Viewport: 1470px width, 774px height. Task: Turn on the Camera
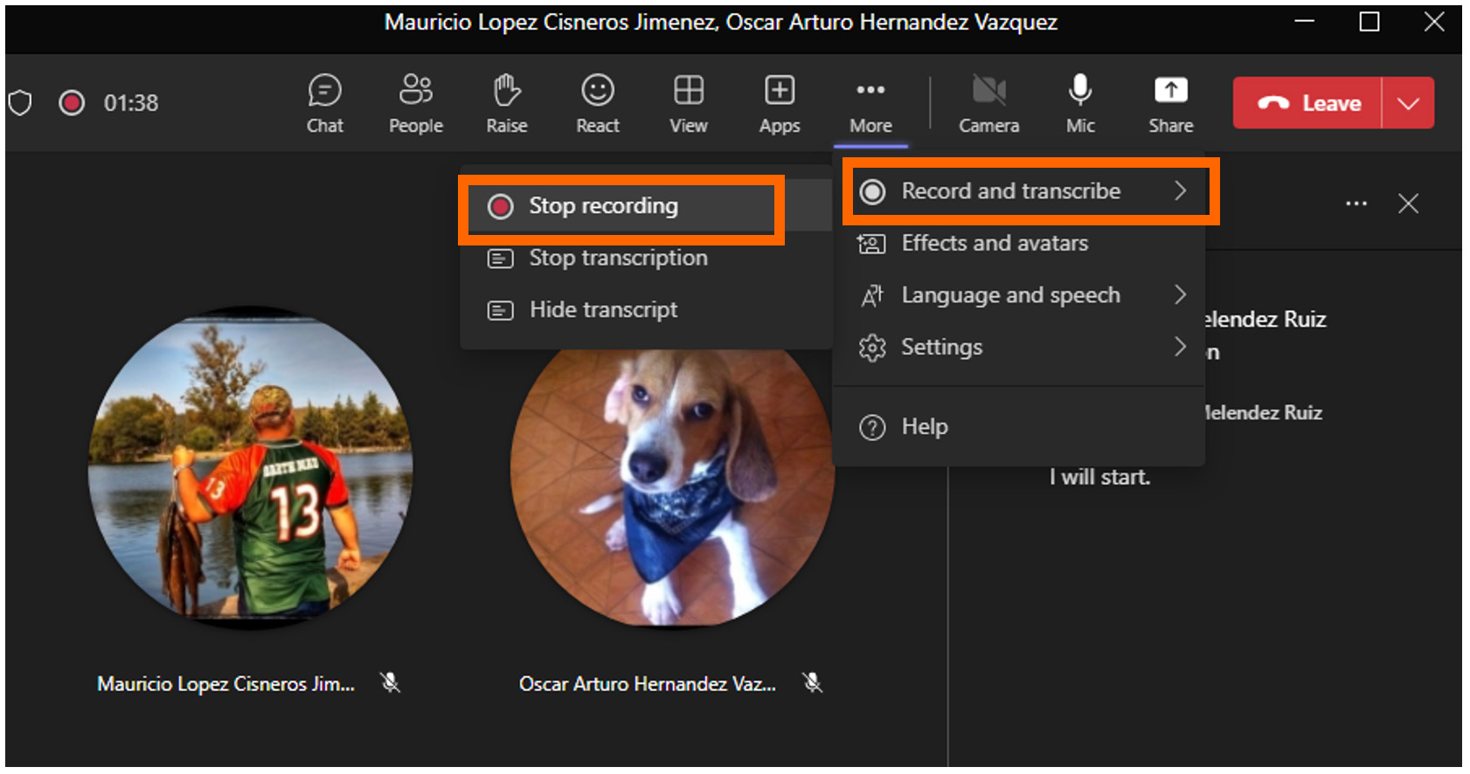point(988,103)
